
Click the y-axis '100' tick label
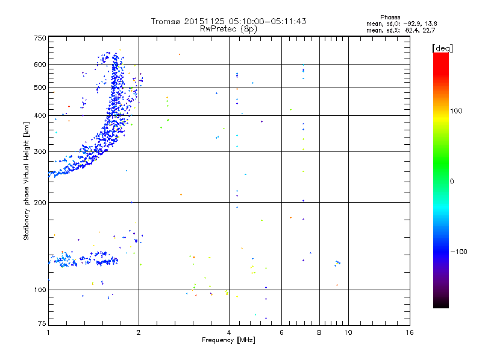pyautogui.click(x=40, y=290)
